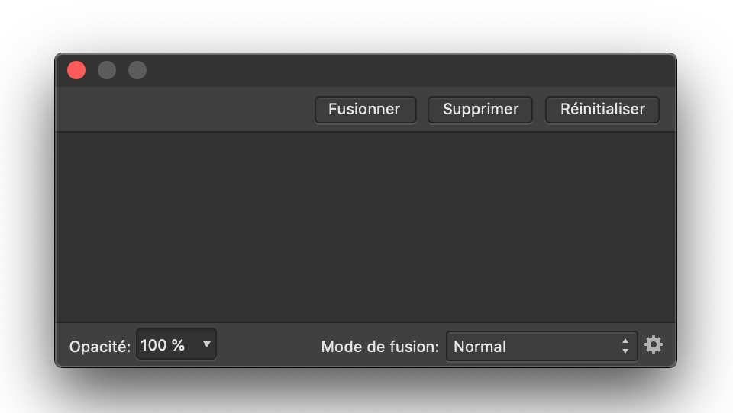This screenshot has height=413, width=733.
Task: Reset using the Réinitialiser toolbar button
Action: [x=602, y=110]
